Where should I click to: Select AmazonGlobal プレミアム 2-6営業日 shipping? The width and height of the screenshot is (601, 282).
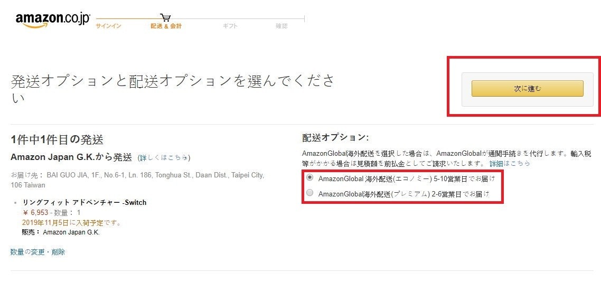(x=310, y=193)
